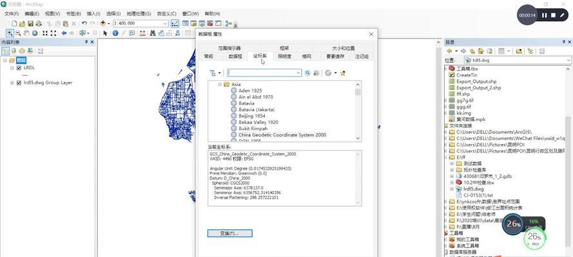Zoom to Full Extent globe icon
This screenshot has height=257, width=573.
(35, 33)
